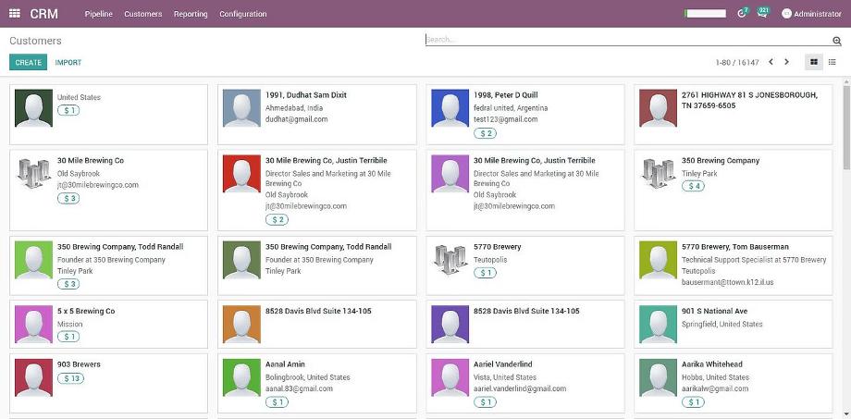This screenshot has width=851, height=419.
Task: Click the Aanal Amin name
Action: point(285,364)
